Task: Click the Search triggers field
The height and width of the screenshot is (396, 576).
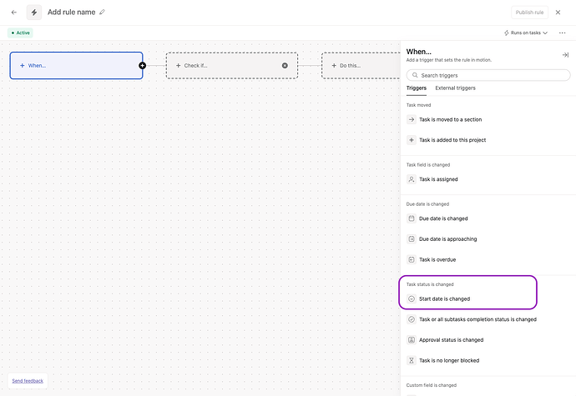Action: (x=488, y=75)
